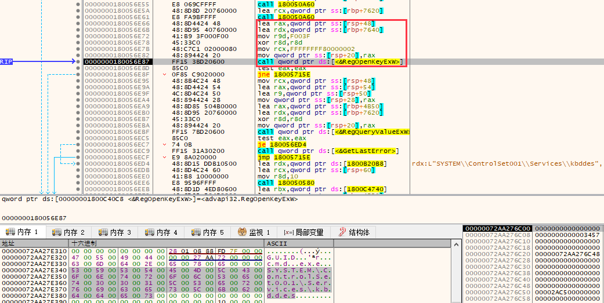The width and height of the screenshot is (604, 303).
Task: Click the dump panel scrollbar up arrow
Action: tap(456, 244)
